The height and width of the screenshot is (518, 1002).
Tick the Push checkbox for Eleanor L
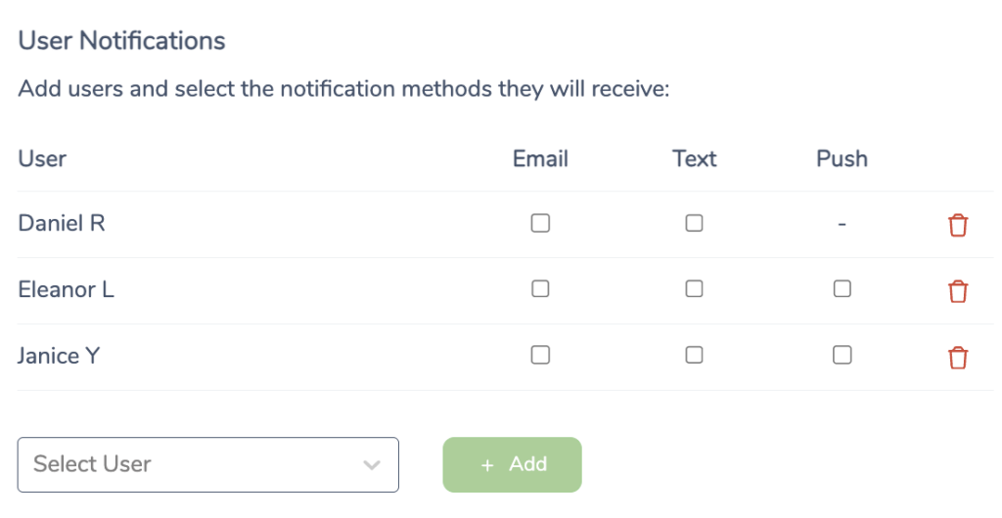(843, 288)
